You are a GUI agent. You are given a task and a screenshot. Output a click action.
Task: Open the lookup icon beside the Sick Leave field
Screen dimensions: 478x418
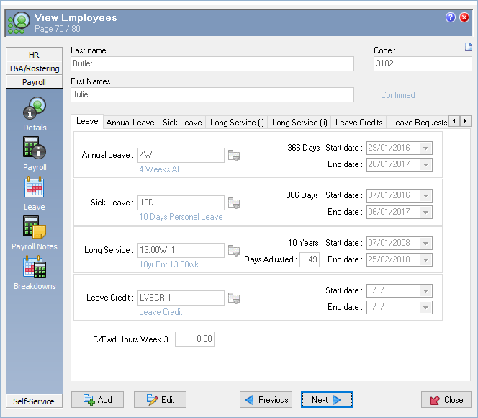coord(234,203)
